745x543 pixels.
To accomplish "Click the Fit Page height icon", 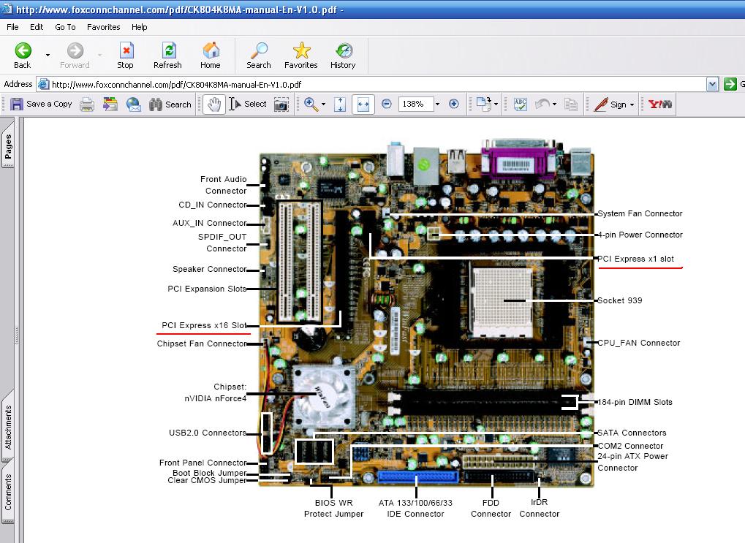I will pos(340,104).
